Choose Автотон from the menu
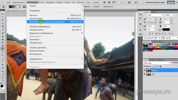178x100 pixels. 55,15
